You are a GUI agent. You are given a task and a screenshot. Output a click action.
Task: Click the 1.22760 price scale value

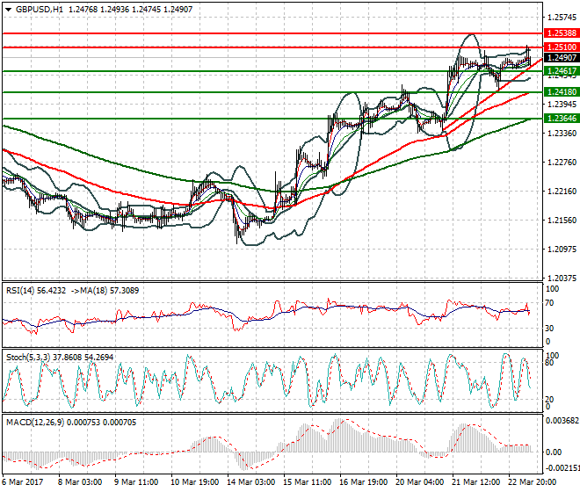pos(562,163)
